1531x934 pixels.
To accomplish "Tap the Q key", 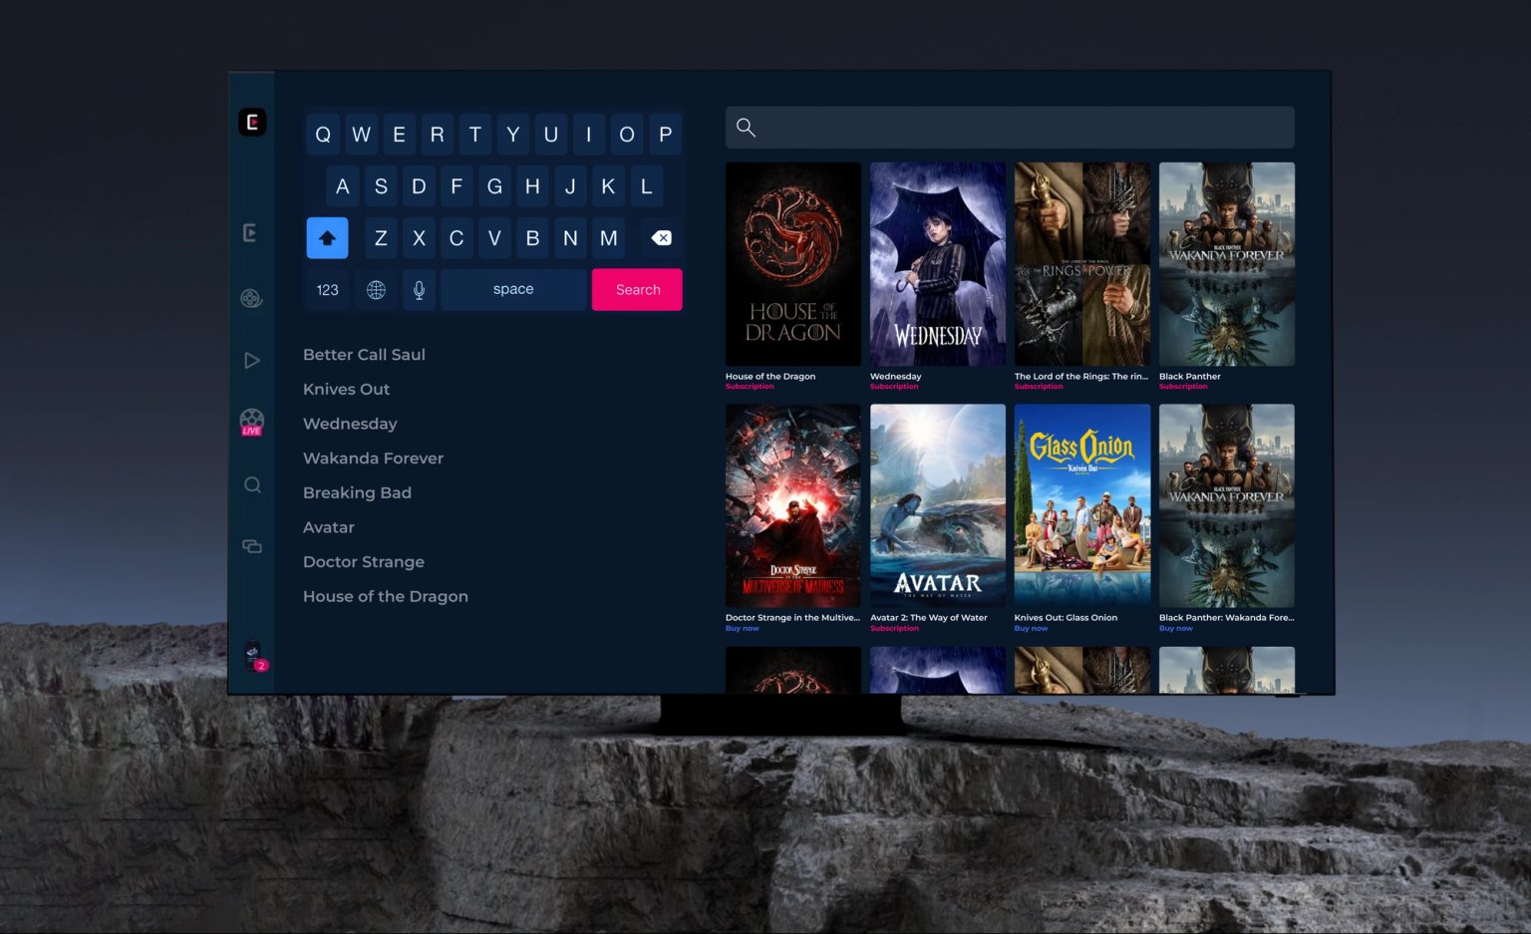I will (x=323, y=135).
